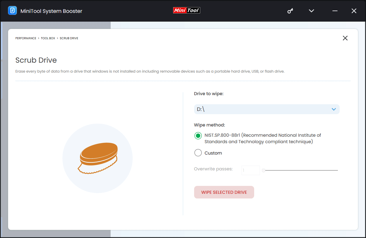366x238 pixels.
Task: Click the right end of passes slider track
Action: tap(337, 170)
